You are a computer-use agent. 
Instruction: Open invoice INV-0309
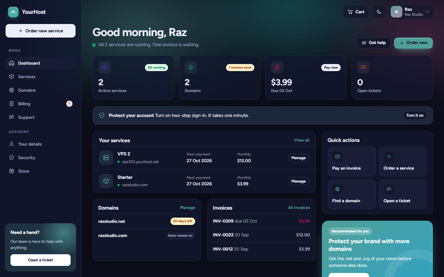(x=261, y=221)
